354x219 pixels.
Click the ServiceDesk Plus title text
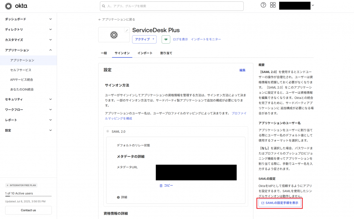click(156, 30)
